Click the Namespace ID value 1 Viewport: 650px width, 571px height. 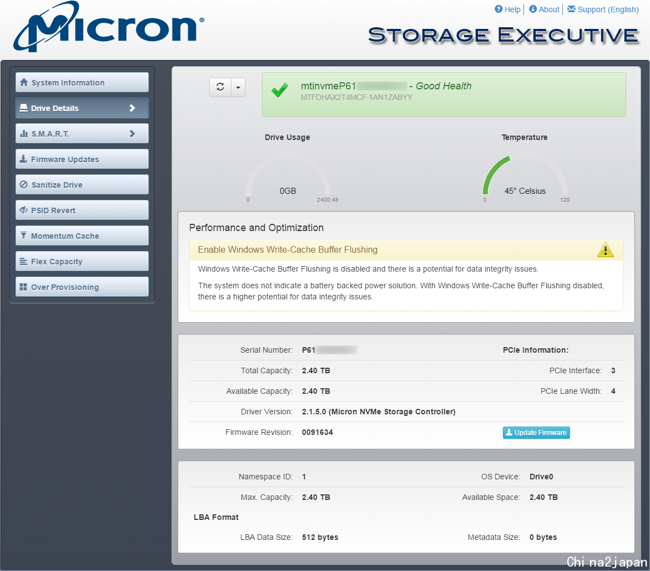(x=304, y=477)
